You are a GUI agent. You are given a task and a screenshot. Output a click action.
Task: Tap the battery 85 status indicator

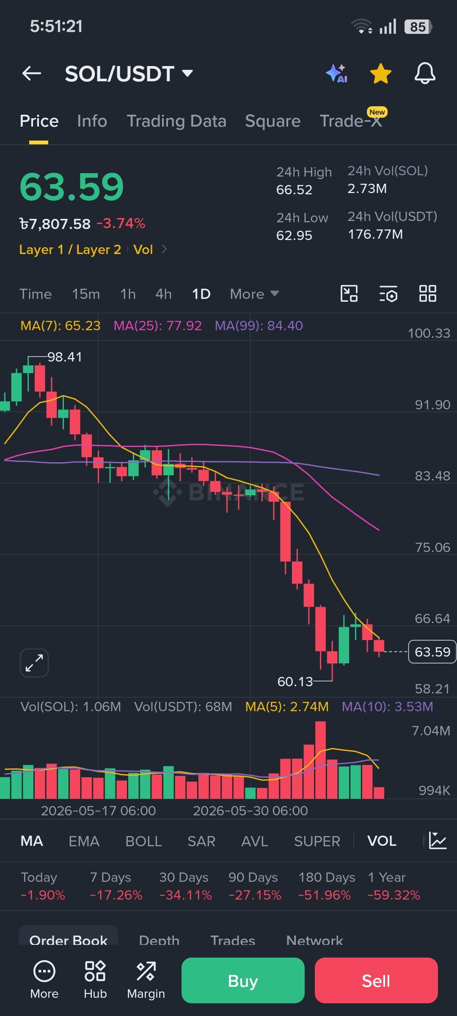click(418, 27)
